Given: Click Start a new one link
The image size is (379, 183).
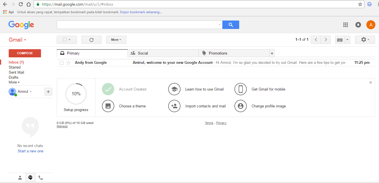Looking at the screenshot, I should [30, 151].
